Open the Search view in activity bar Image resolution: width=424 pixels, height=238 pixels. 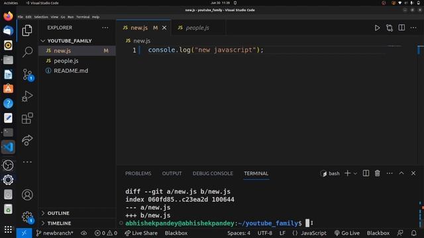[x=27, y=52]
